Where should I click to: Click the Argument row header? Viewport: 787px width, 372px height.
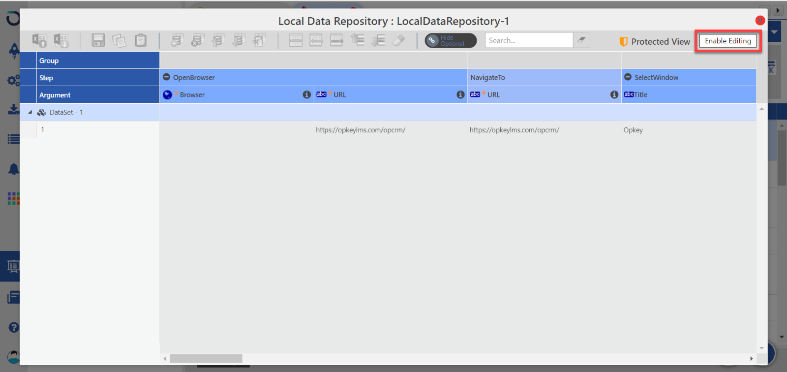click(98, 95)
